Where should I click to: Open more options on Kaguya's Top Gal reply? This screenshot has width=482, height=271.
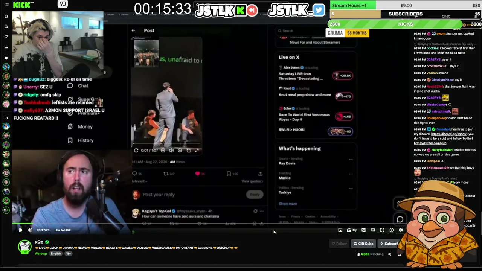(x=262, y=211)
